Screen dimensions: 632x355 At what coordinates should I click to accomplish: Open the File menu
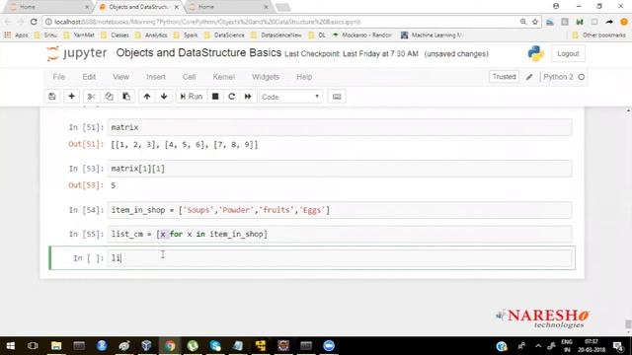point(59,77)
